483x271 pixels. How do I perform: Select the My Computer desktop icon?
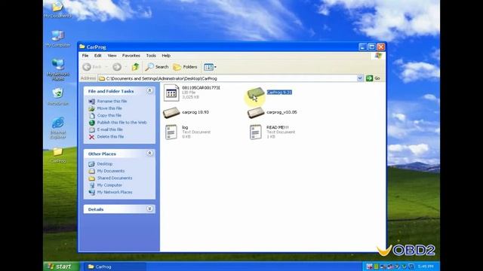(57, 38)
